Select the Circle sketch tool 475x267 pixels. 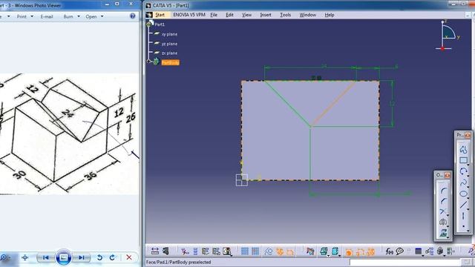tap(463, 171)
